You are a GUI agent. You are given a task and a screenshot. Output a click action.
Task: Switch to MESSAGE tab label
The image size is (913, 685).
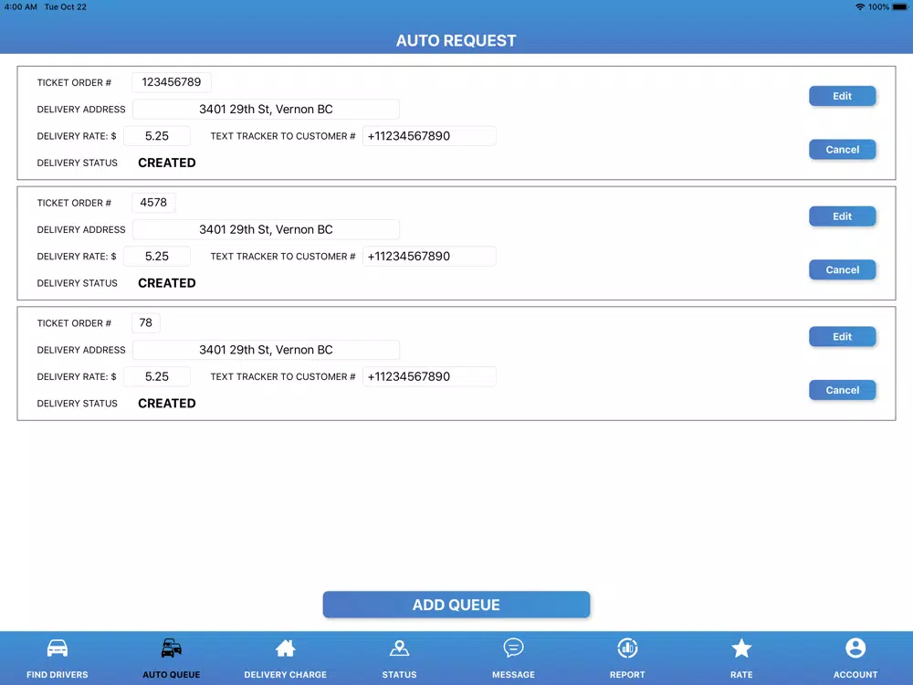513,675
